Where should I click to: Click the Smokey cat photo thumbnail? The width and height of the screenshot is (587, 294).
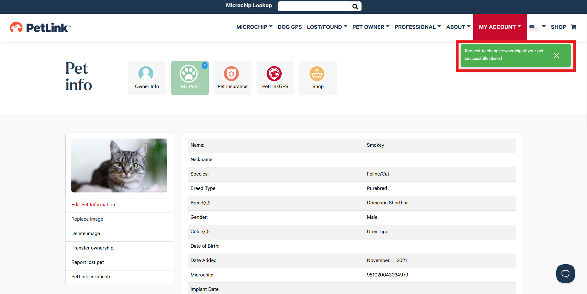click(x=119, y=165)
